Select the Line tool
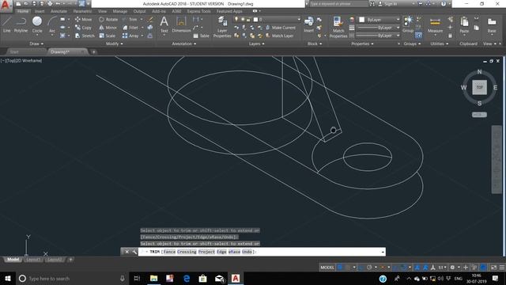This screenshot has width=506, height=285. [x=7, y=25]
